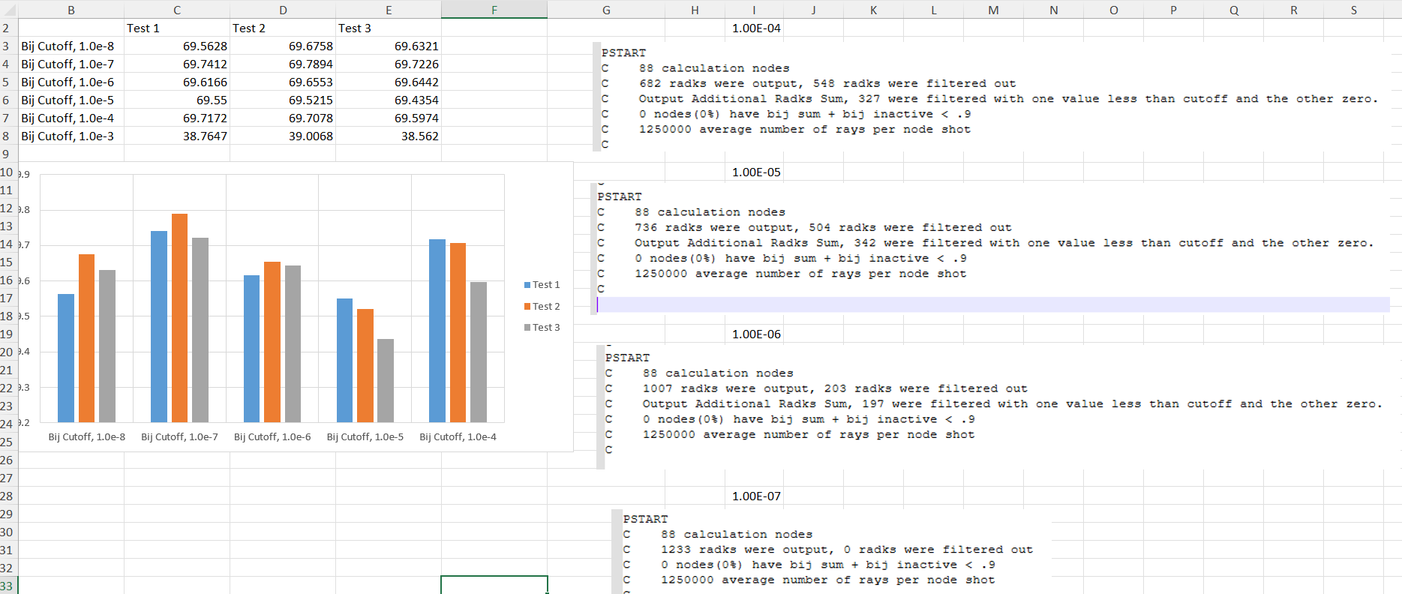Select cell 'Bij Cutoff, 1.0e-3' in column B
The image size is (1402, 594).
click(71, 136)
